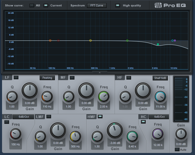This screenshot has width=195, height=155.
Task: Click the LMF Freq knob
Action: 75,137
